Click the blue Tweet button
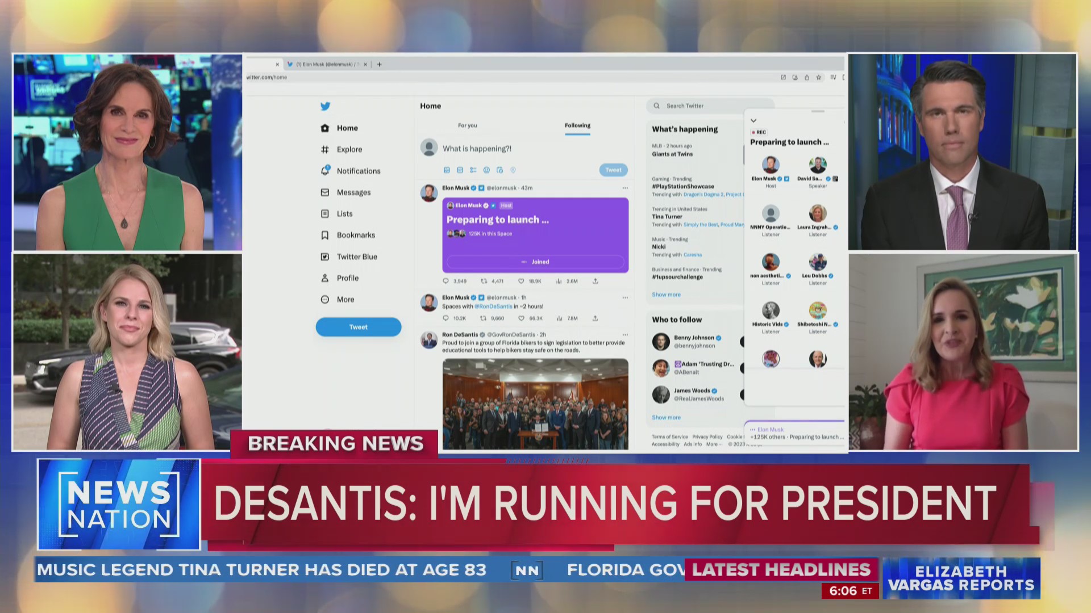The width and height of the screenshot is (1091, 613). [358, 326]
